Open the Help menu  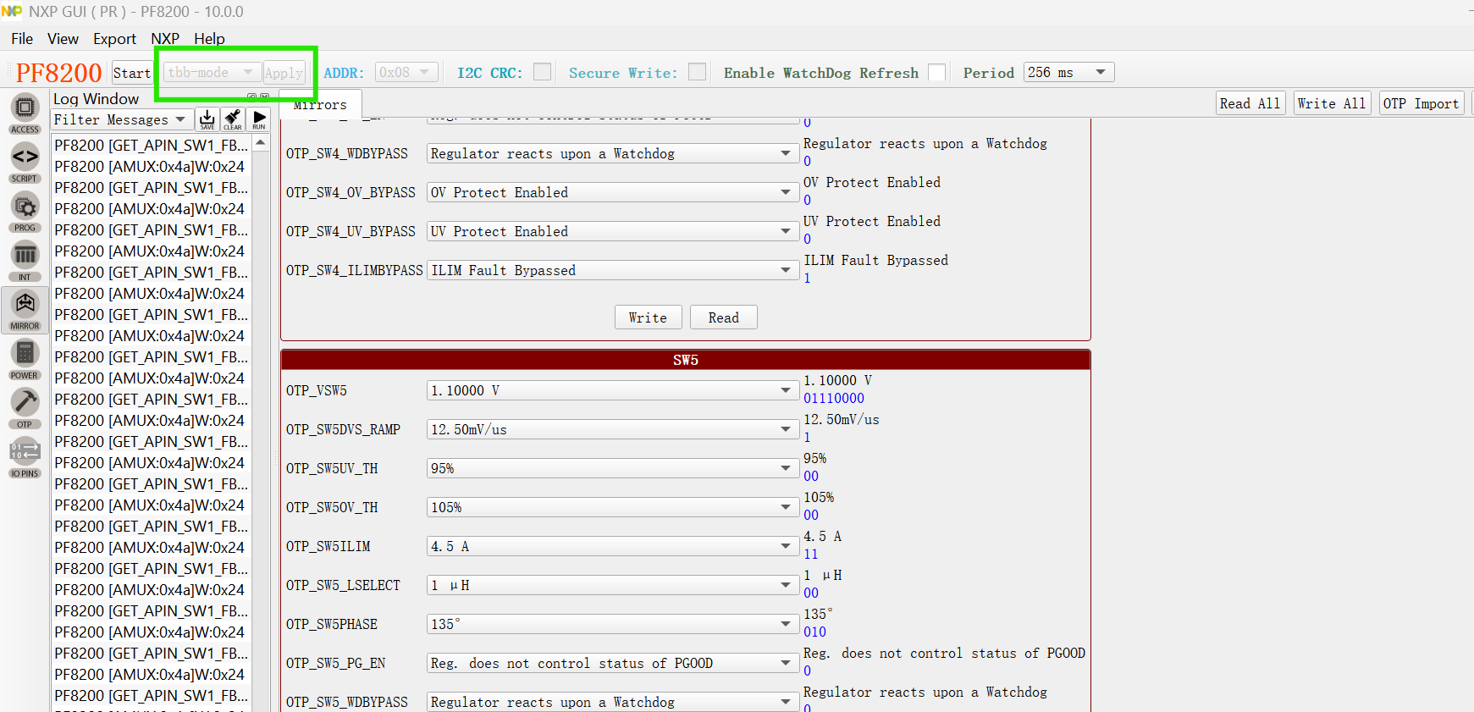[x=209, y=39]
